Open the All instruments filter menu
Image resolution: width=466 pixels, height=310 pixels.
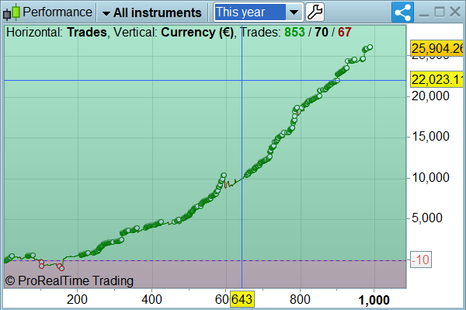click(151, 12)
